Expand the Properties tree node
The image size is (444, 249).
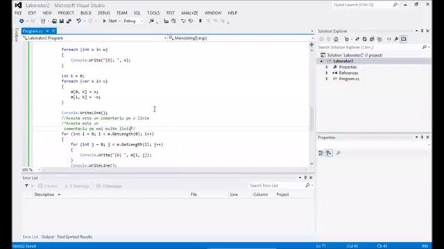coord(327,67)
